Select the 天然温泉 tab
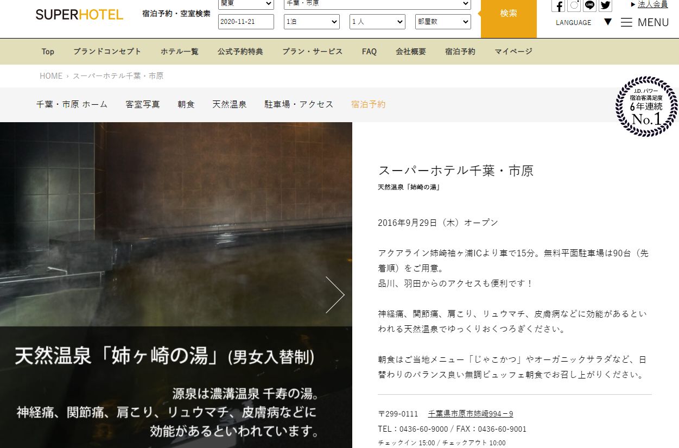Screen dimensions: 679x448 pos(230,104)
